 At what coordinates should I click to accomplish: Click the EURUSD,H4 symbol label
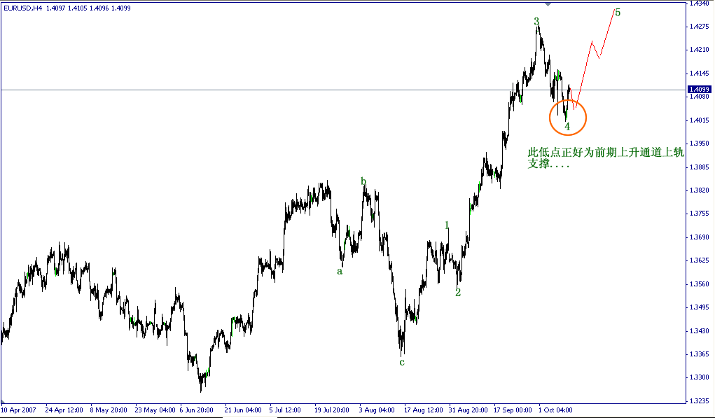click(25, 8)
